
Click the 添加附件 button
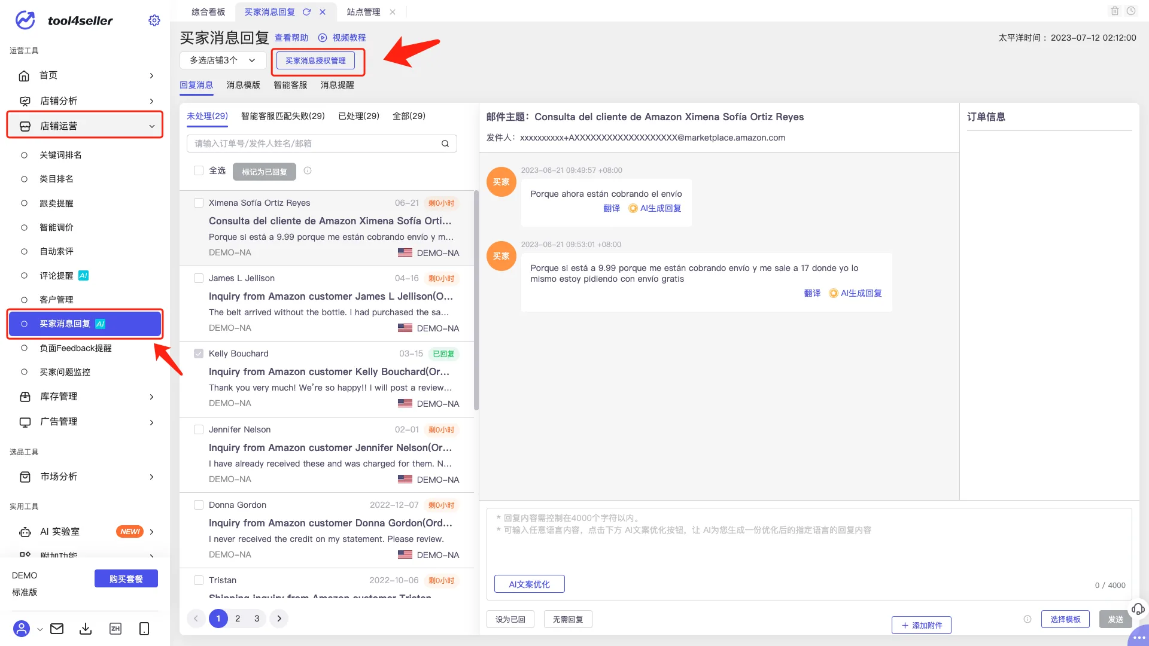(x=922, y=625)
